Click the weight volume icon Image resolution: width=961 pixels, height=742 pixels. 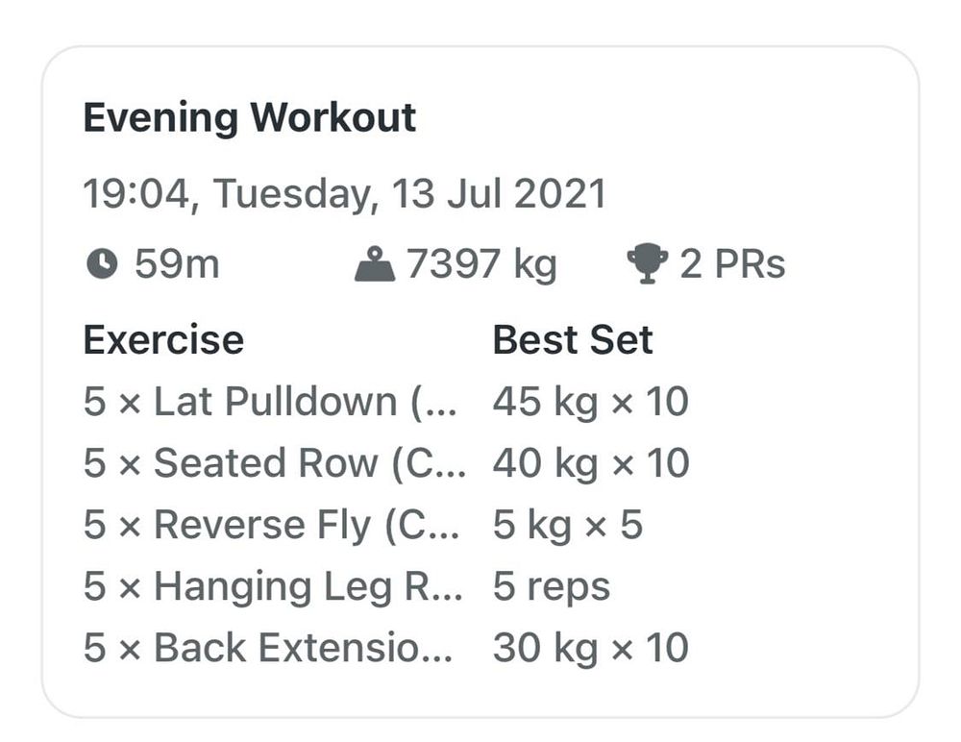click(375, 263)
